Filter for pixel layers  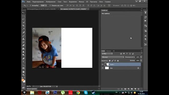(121, 54)
